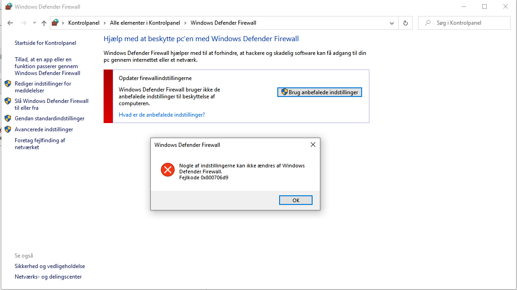Click the red error icon in the dialog
Screen dimensions: 517x290
click(167, 170)
